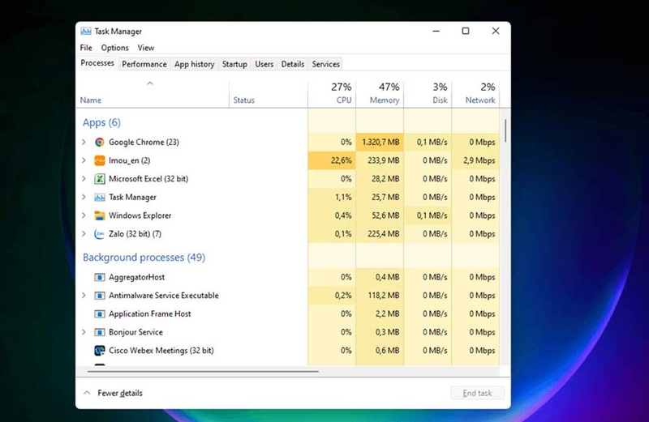Switch to the Services tab
This screenshot has width=649, height=422.
point(326,64)
